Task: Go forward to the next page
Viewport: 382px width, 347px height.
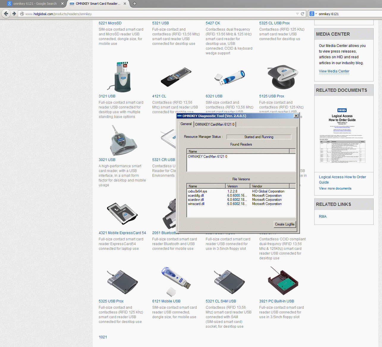Action: 14,14
